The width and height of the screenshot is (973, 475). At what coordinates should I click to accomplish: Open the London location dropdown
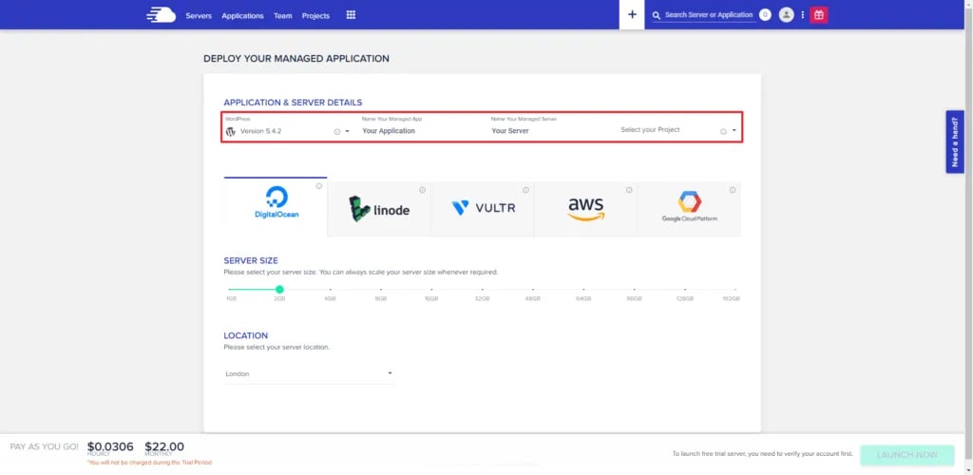click(x=309, y=374)
